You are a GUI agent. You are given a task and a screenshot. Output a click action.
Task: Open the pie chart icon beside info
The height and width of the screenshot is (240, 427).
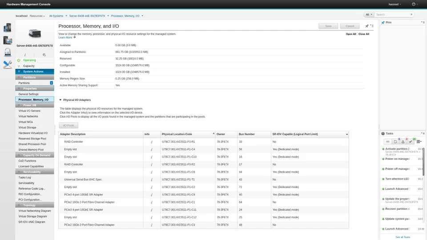(x=44, y=55)
